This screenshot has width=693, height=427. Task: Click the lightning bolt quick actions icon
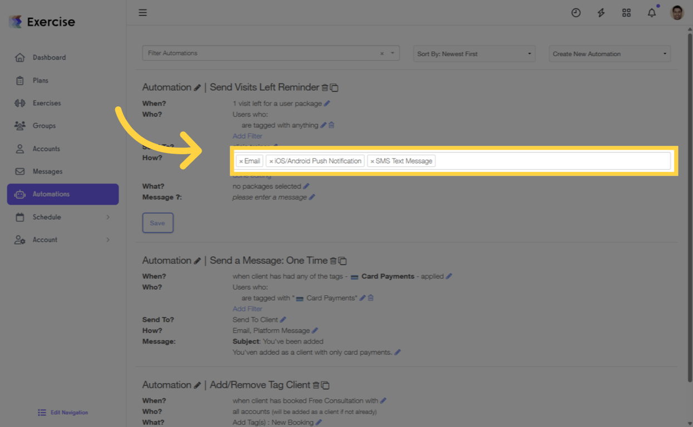(601, 12)
